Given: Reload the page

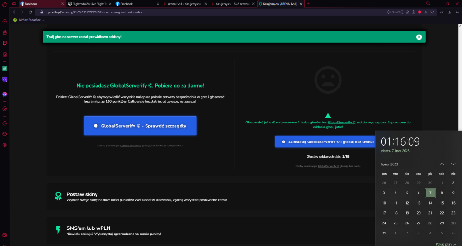Looking at the screenshot, I should [x=30, y=12].
